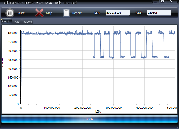The height and width of the screenshot is (129, 179).
Task: Click the round Pause icon
Action: (x=10, y=13)
